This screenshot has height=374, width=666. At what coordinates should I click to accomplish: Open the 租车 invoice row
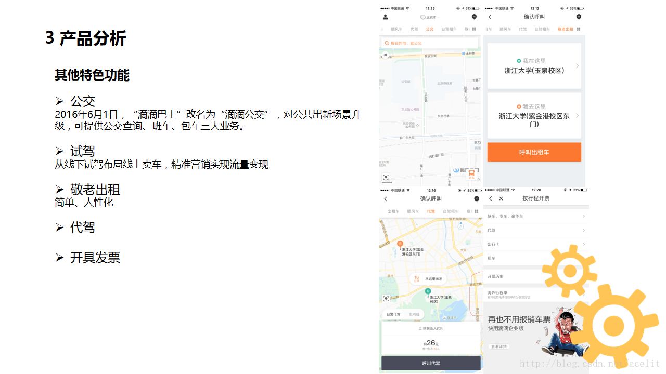[x=536, y=258]
